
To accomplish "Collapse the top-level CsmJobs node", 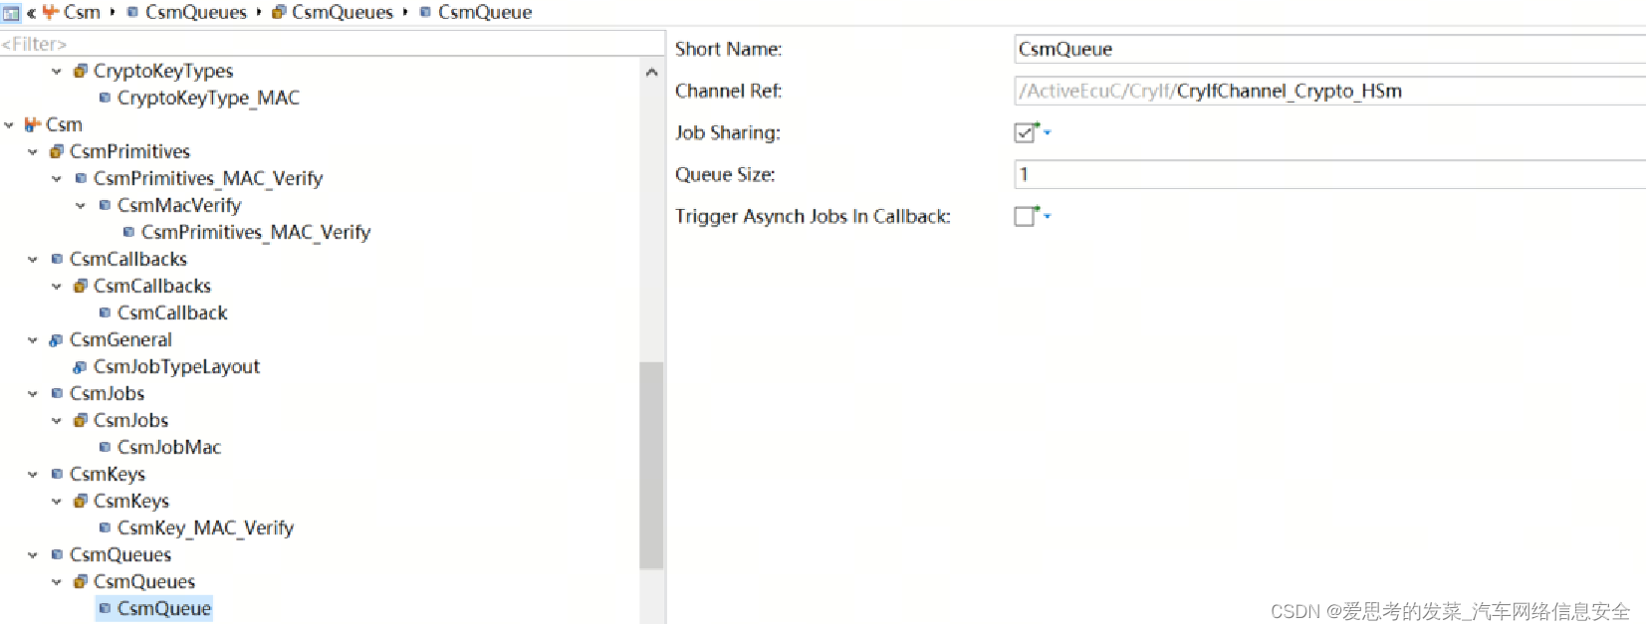I will pyautogui.click(x=33, y=393).
